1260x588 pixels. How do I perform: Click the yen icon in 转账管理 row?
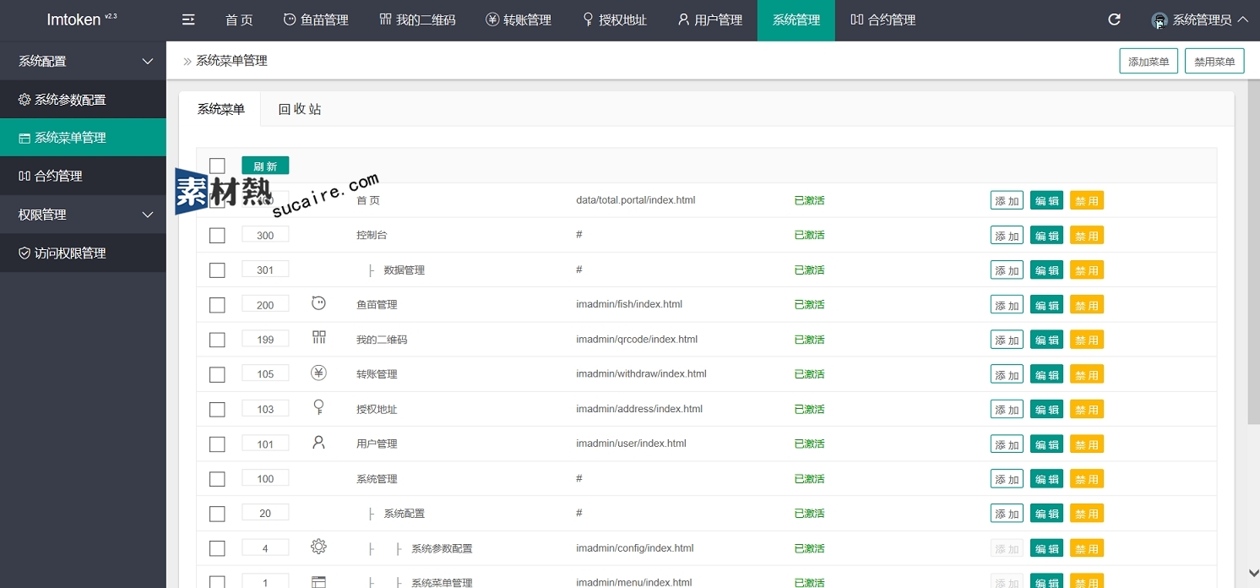tap(318, 373)
